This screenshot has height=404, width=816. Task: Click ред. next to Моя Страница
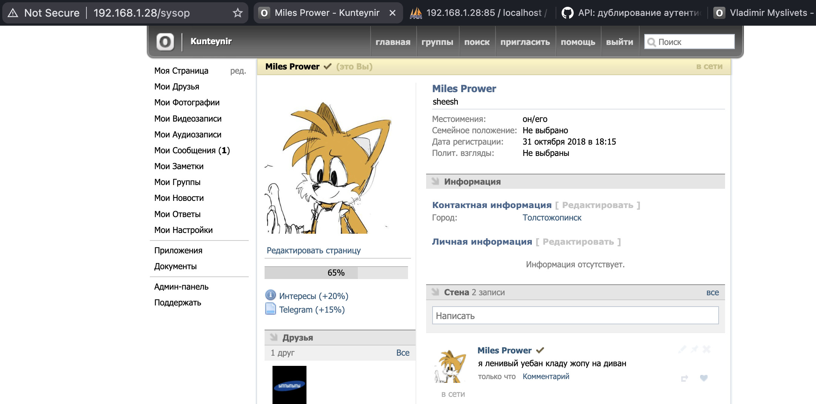238,71
